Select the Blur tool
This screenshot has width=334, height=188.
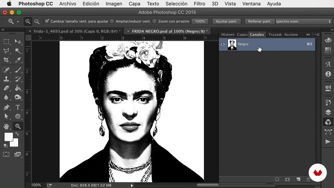6,97
